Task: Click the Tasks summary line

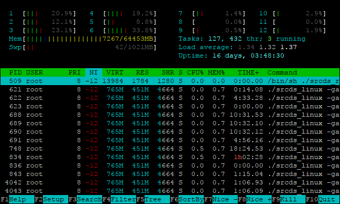Action: (242, 39)
